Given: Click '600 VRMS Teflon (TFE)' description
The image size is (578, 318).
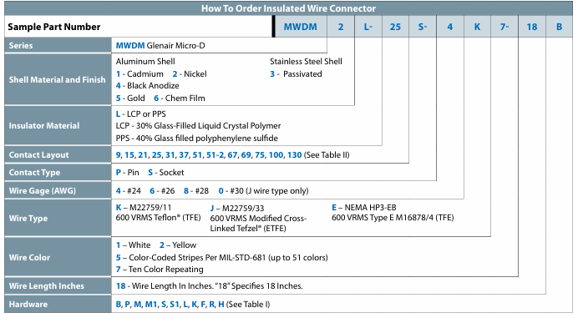Looking at the screenshot, I should coord(158,218).
